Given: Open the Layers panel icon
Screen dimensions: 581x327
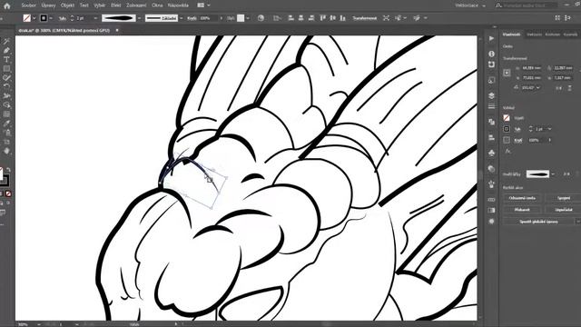Looking at the screenshot, I should 491,95.
